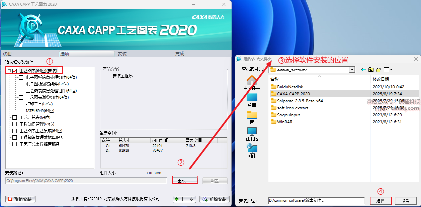Select drive D: row in disk table
The image size is (421, 207).
coord(163,150)
